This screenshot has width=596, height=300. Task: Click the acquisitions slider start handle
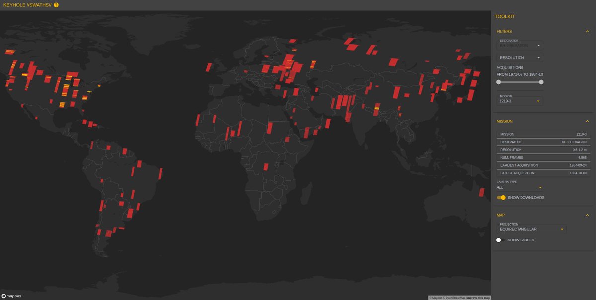[x=498, y=82]
